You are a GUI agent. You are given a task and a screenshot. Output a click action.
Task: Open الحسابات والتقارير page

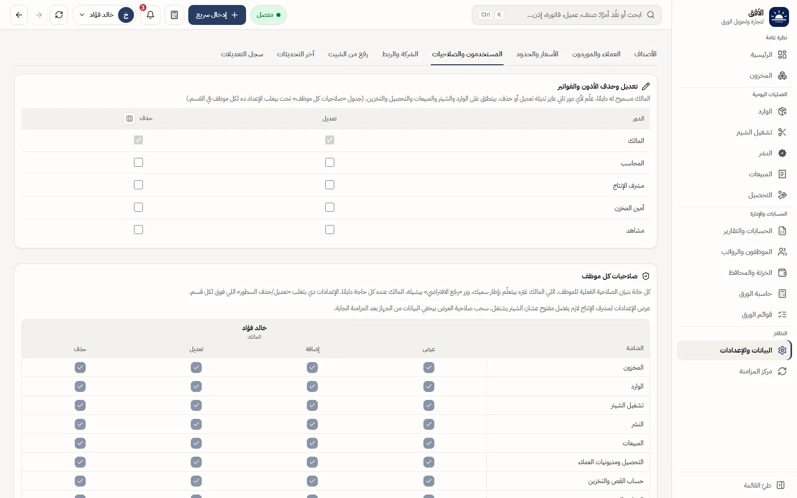click(734, 231)
